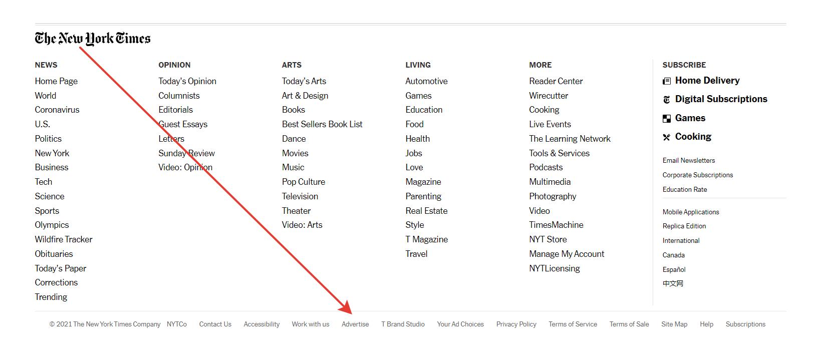The image size is (814, 344).
Task: Open NYTLicensing
Action: pos(555,268)
